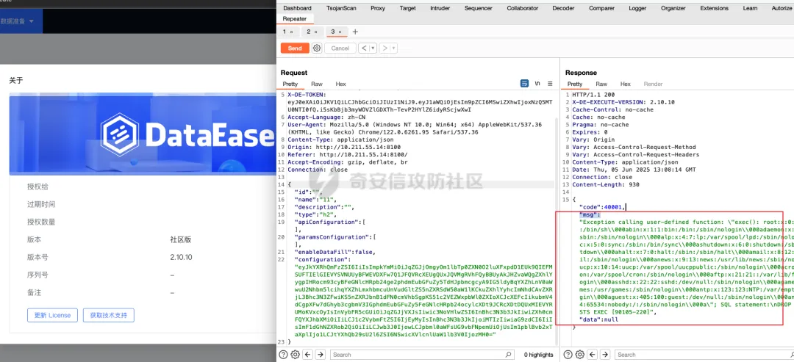Viewport: 794px width, 362px height.
Task: Open the Collaborator tab
Action: coord(523,8)
